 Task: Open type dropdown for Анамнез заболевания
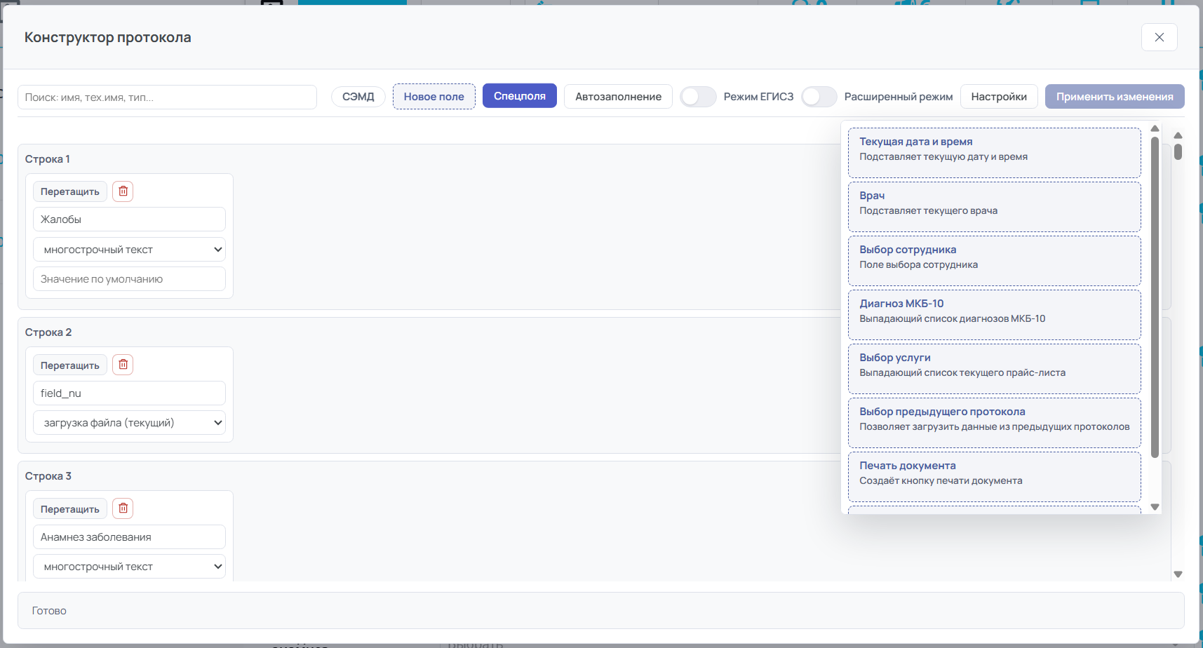click(x=130, y=567)
